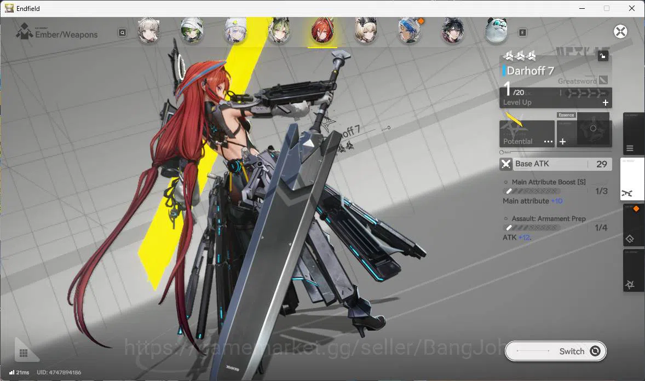
Task: Click the E next-character key icon
Action: coord(522,32)
